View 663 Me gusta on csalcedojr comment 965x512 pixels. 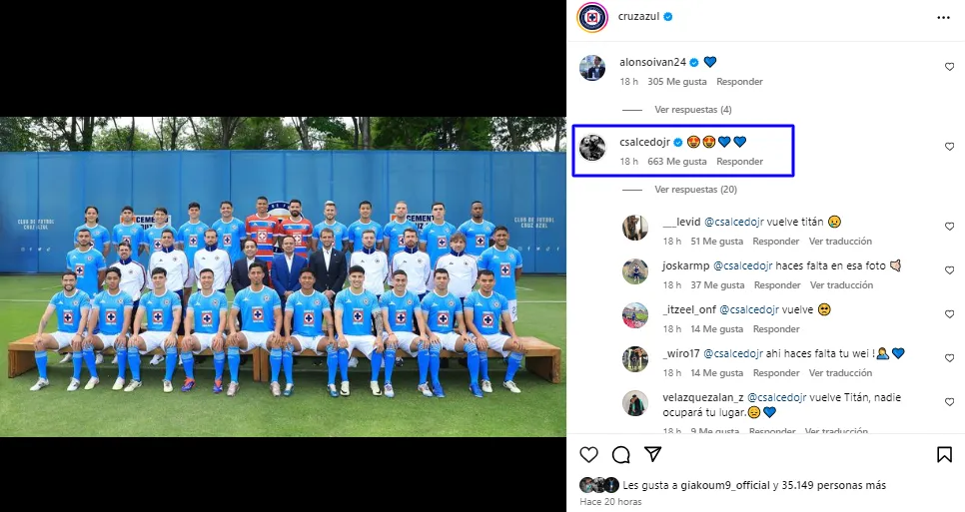pos(677,161)
